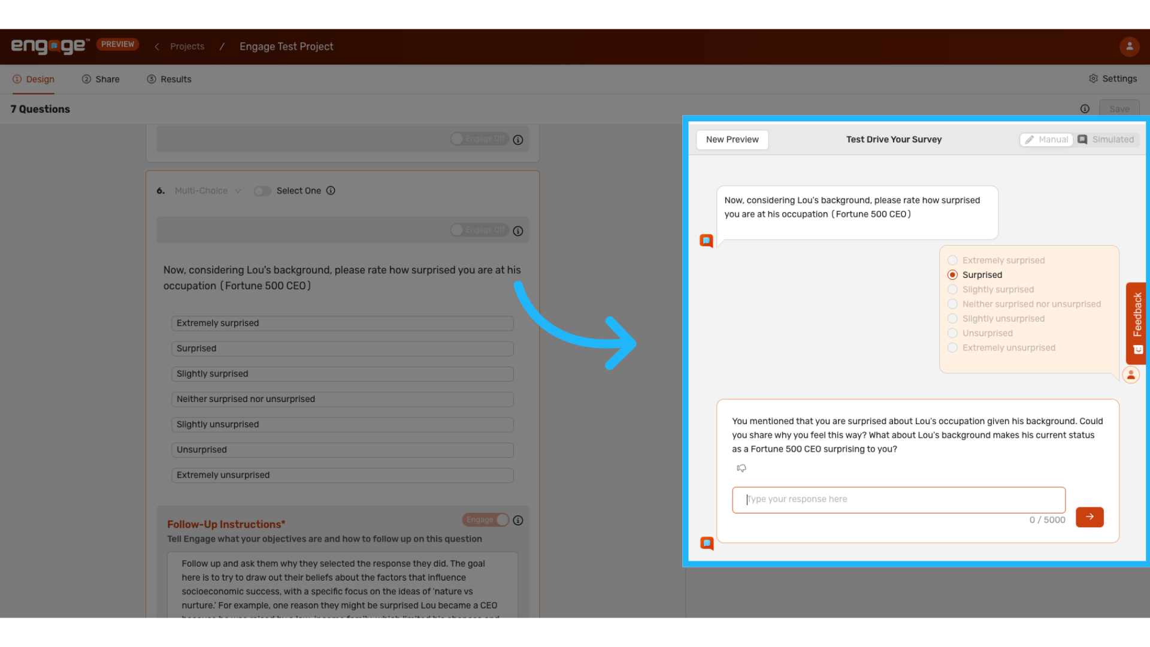
Task: Edit Neither surprised nor unsurprised option field
Action: [343, 399]
